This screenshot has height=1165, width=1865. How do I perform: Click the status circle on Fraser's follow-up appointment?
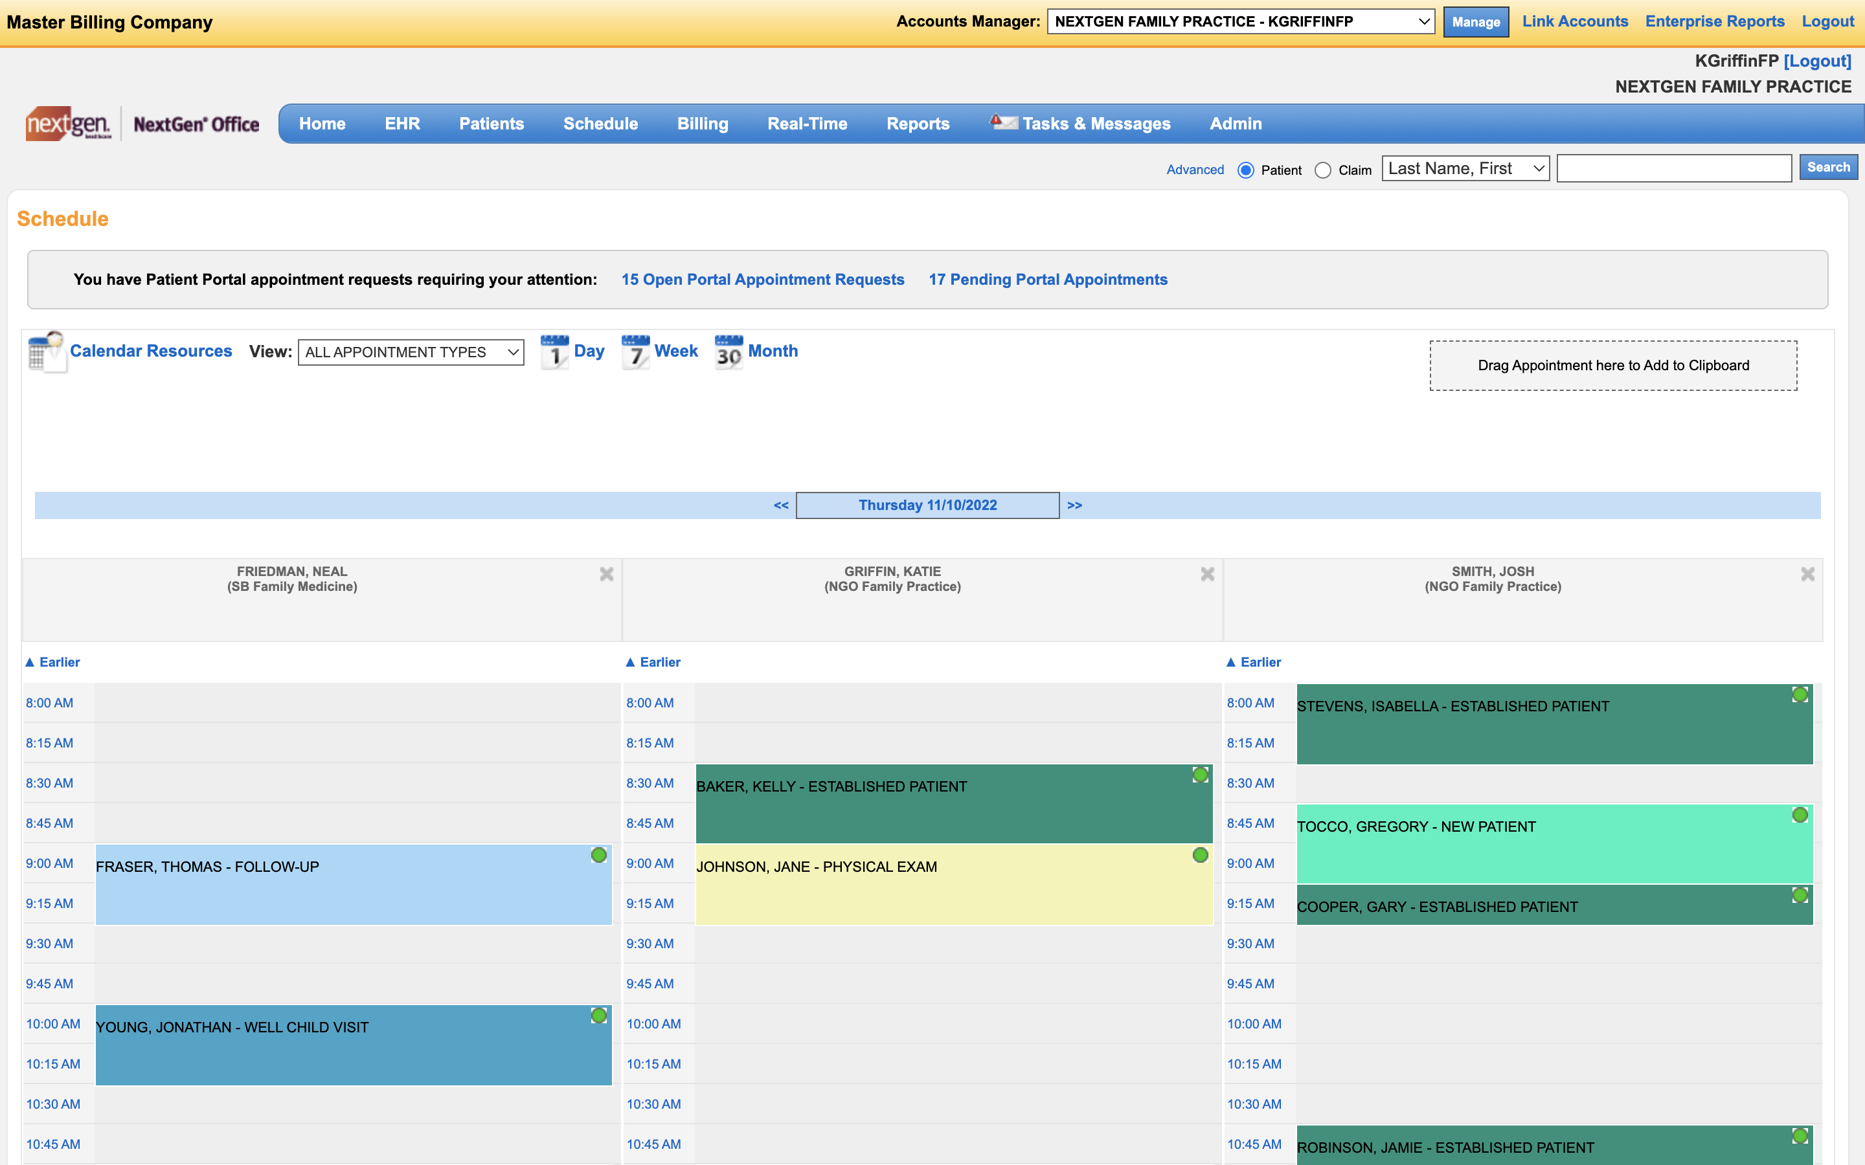[600, 854]
